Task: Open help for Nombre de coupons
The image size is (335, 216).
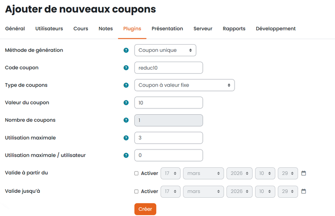Action: point(126,120)
